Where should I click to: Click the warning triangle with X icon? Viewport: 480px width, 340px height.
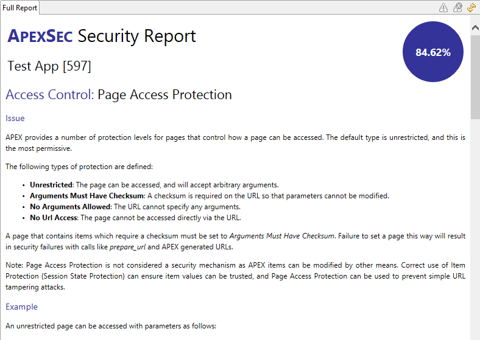(x=457, y=7)
